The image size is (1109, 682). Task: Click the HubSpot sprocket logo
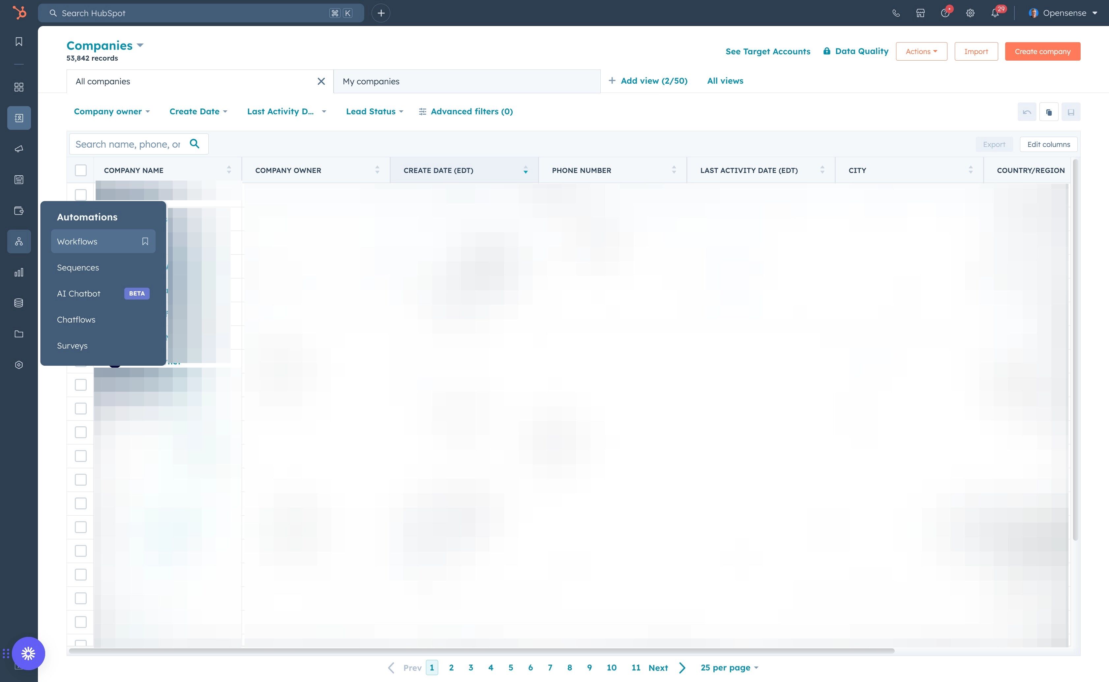pos(19,13)
